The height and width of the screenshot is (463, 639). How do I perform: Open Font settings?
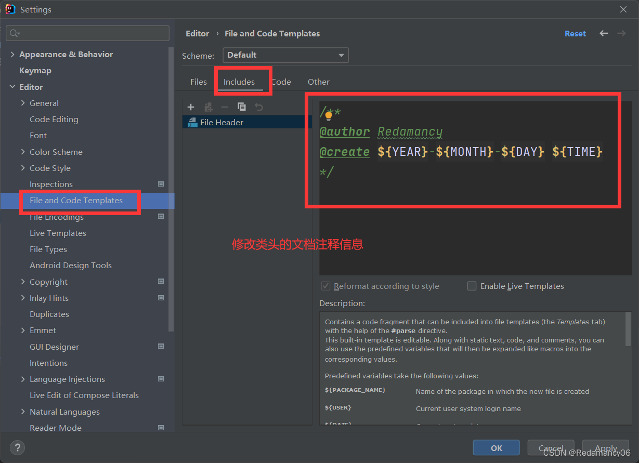pos(38,135)
